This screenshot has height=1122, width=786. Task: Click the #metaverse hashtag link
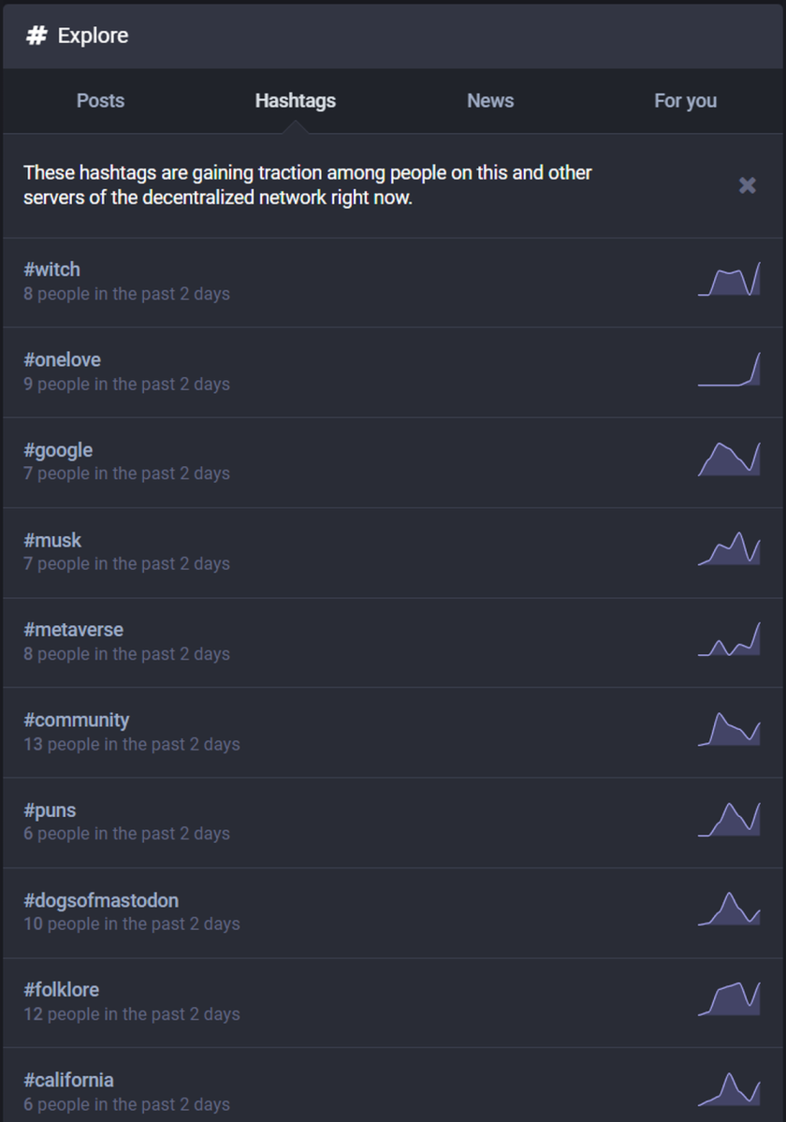[73, 630]
